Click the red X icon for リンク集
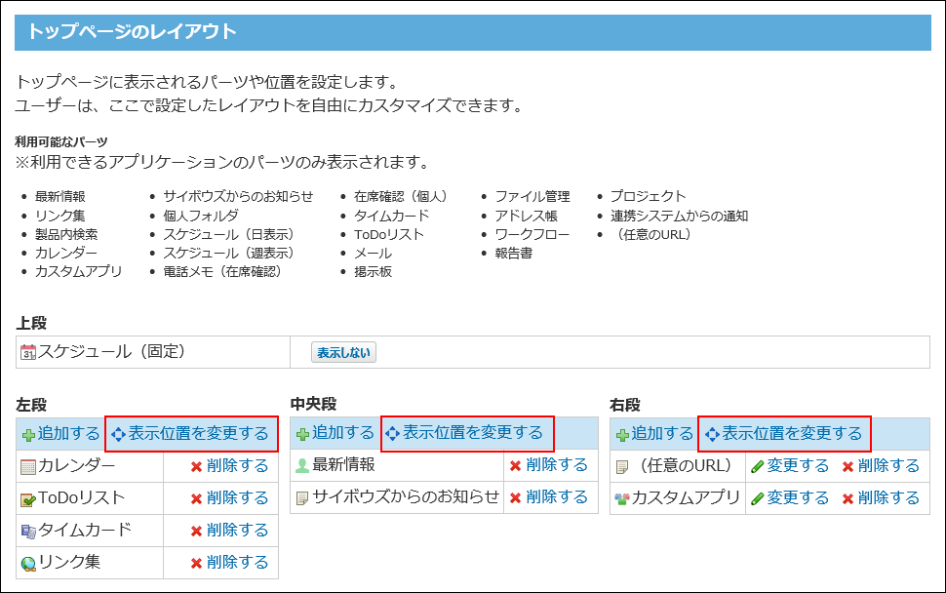946x593 pixels. (x=196, y=563)
